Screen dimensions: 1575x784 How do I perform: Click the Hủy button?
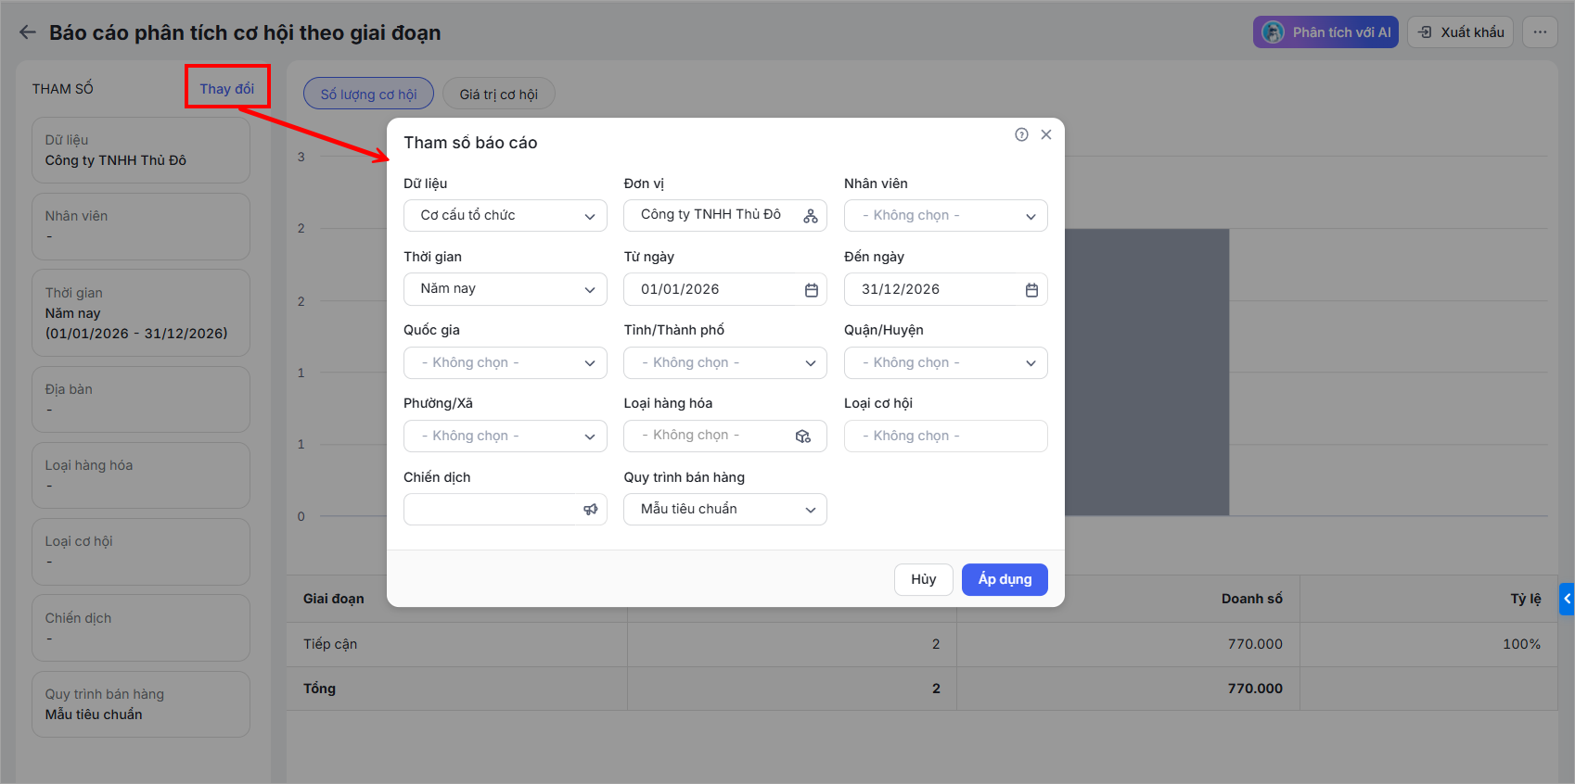coord(924,579)
